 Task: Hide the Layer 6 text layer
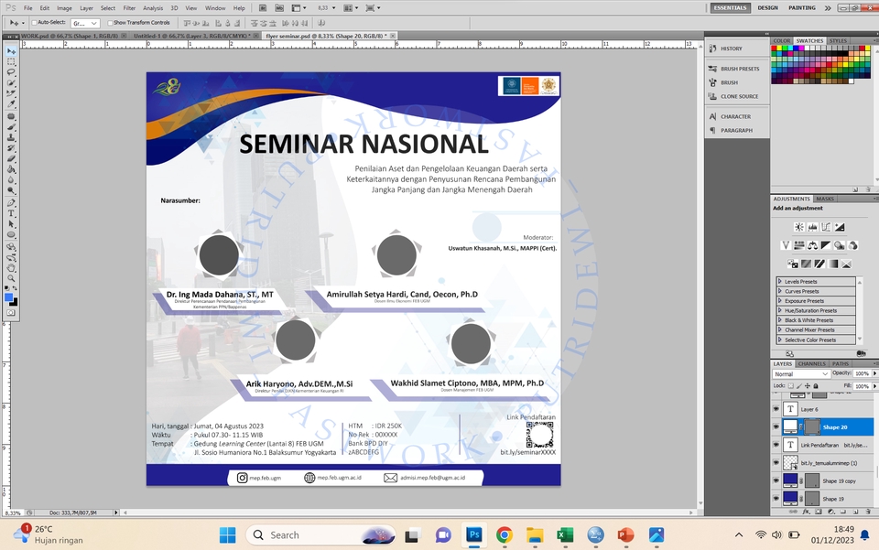pos(776,409)
